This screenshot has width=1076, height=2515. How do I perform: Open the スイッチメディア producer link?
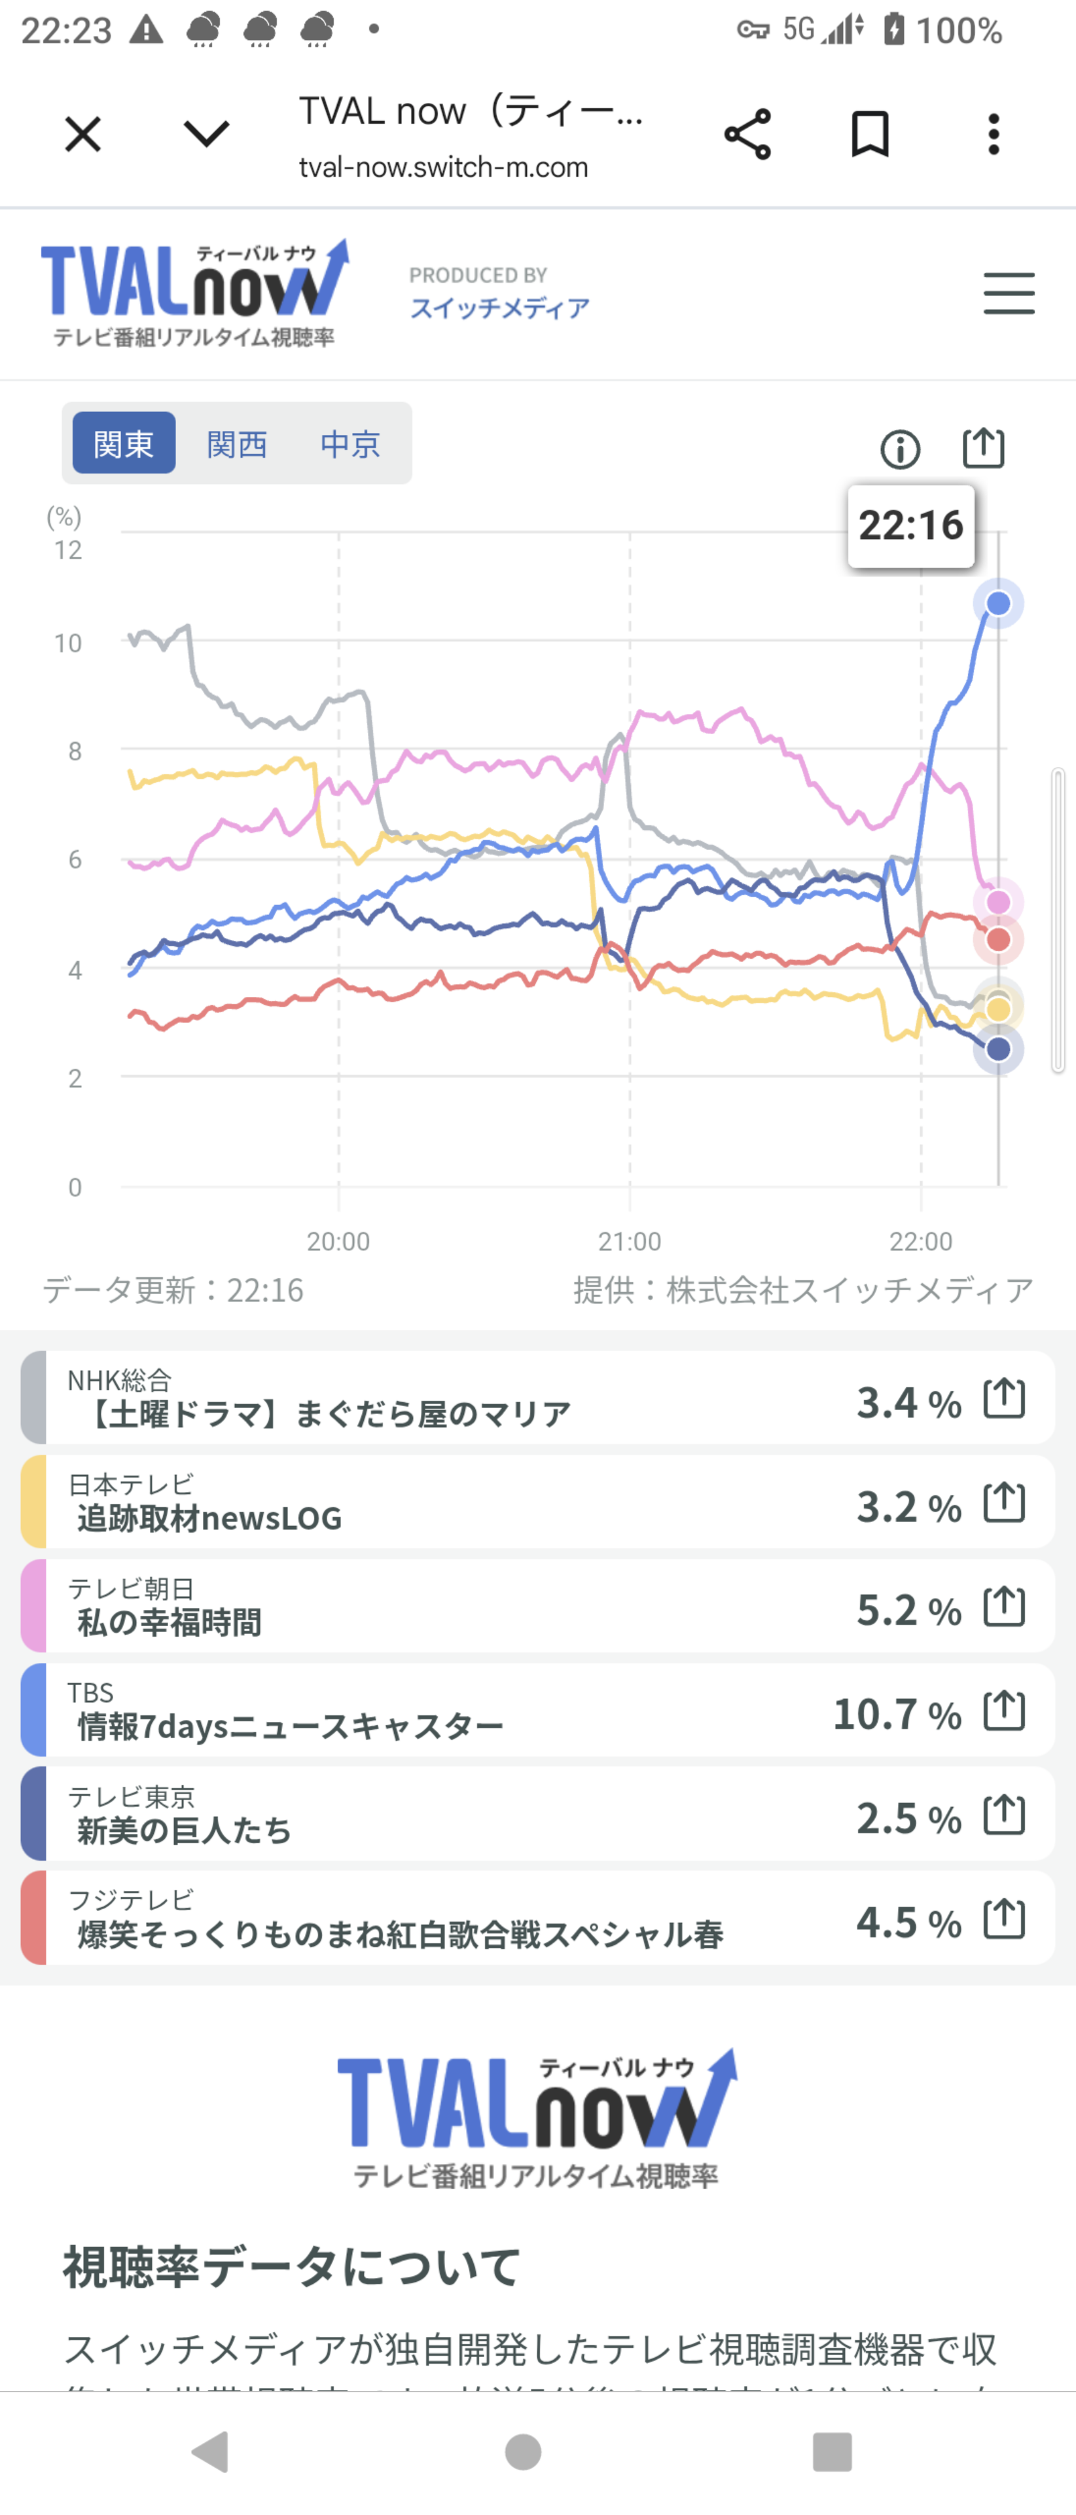pyautogui.click(x=499, y=308)
